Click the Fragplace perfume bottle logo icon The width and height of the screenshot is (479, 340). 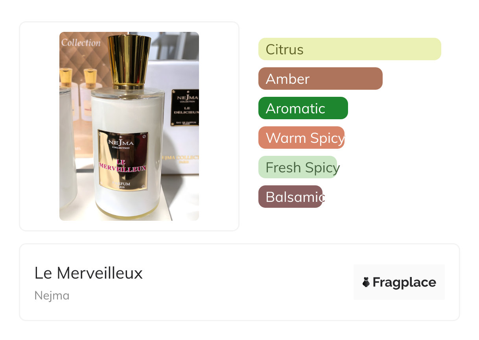pyautogui.click(x=366, y=282)
